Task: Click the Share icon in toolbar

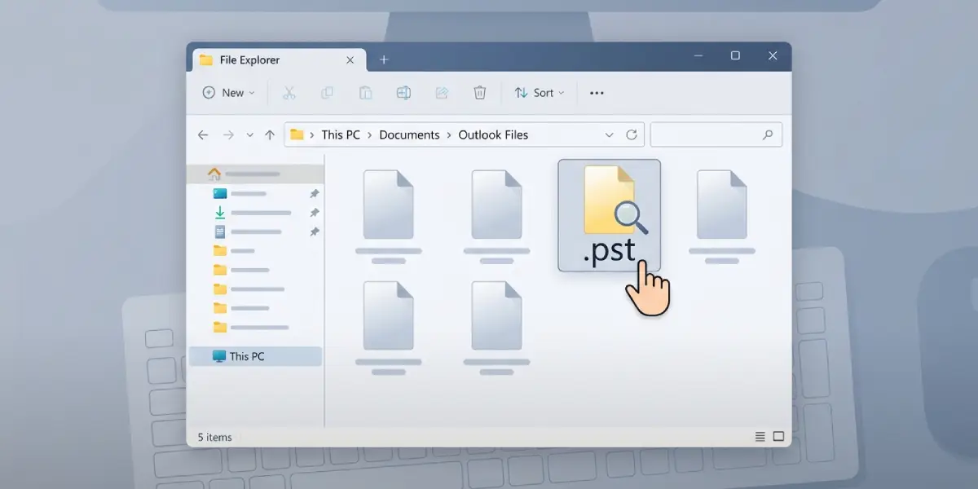Action: pyautogui.click(x=442, y=93)
